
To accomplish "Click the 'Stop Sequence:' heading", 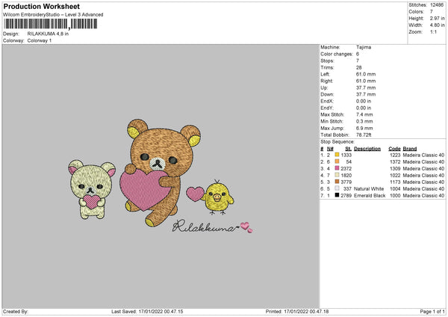I will click(x=337, y=141).
